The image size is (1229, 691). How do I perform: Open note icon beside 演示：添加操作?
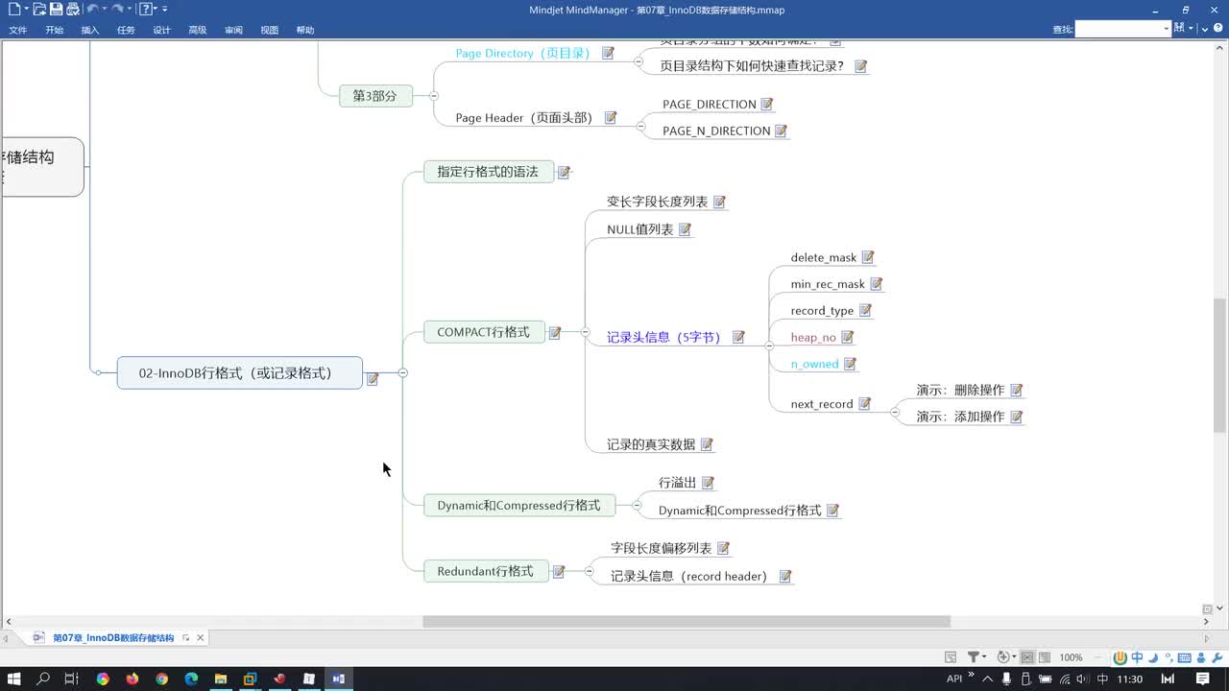tap(1016, 417)
